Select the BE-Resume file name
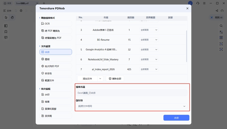Viewport: 227px width, 129px height. [103, 40]
